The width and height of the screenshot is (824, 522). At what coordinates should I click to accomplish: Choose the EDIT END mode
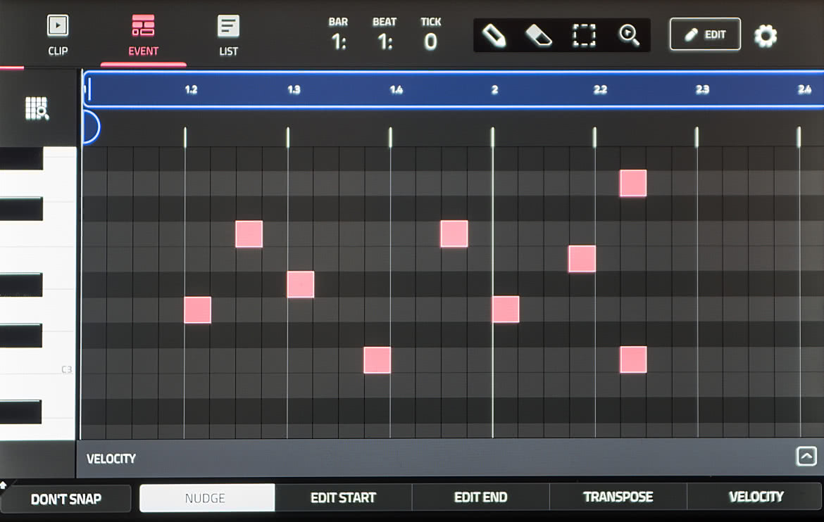pyautogui.click(x=481, y=497)
